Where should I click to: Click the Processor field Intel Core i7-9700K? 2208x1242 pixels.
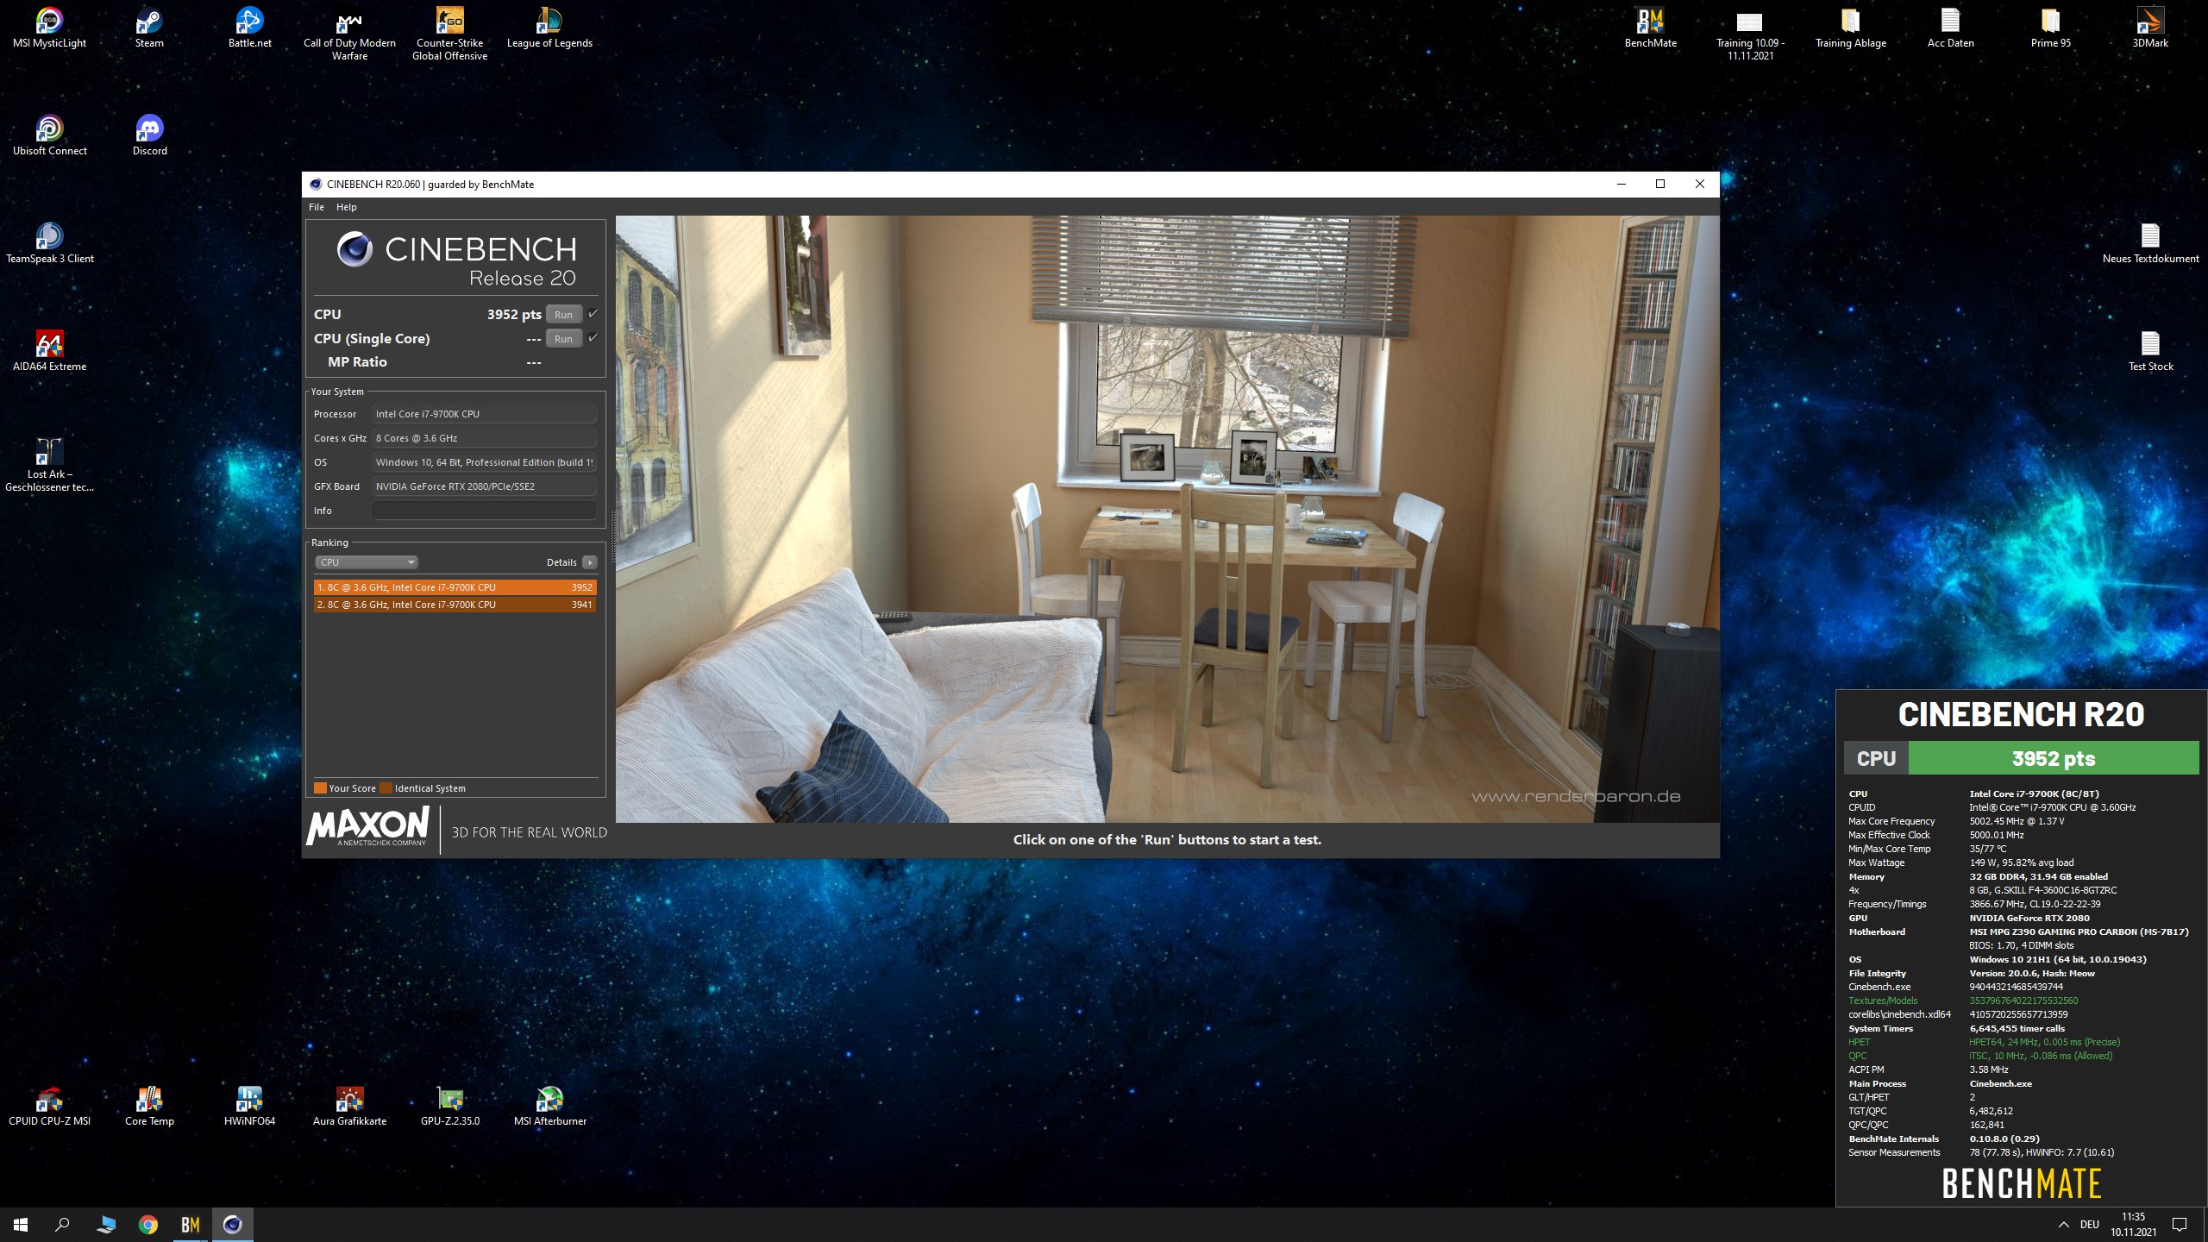coord(484,414)
